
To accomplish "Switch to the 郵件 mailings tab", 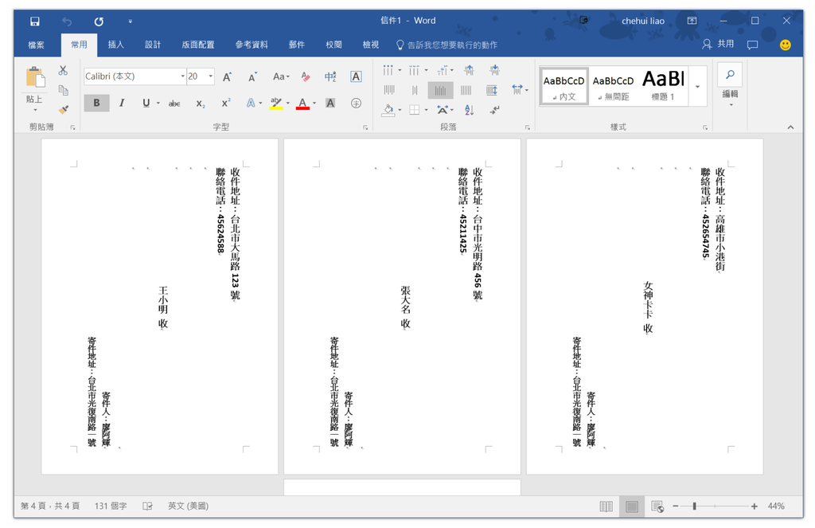I will coord(296,45).
